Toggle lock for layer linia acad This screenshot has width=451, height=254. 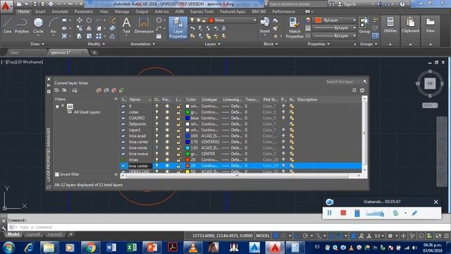tap(178, 136)
